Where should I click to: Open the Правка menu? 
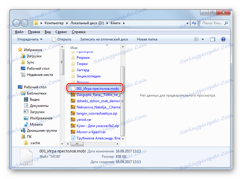pos(34,32)
